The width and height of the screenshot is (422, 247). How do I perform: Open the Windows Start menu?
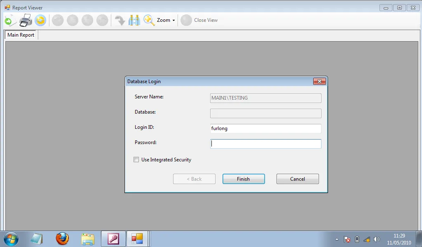pos(11,239)
